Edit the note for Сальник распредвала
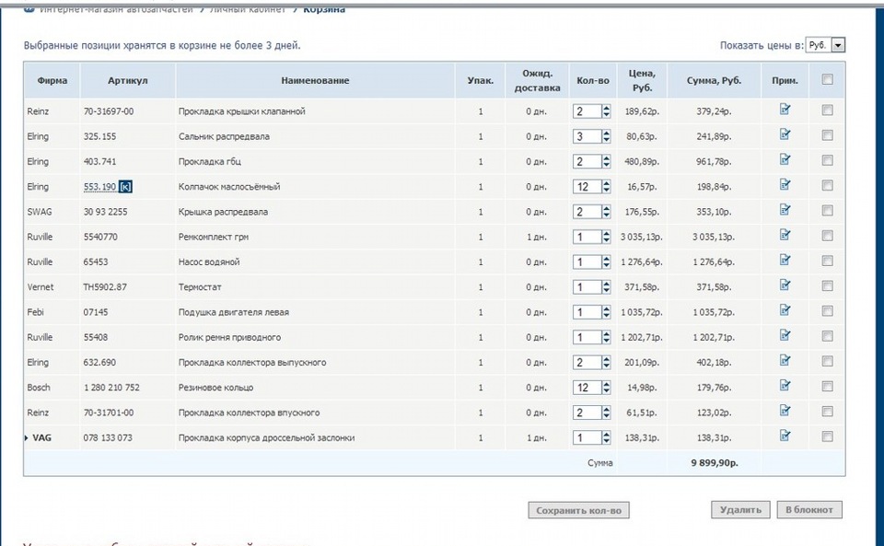This screenshot has width=884, height=546. [785, 134]
